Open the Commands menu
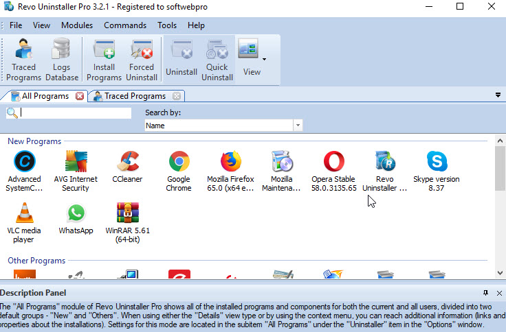Image resolution: width=506 pixels, height=332 pixels. 125,25
